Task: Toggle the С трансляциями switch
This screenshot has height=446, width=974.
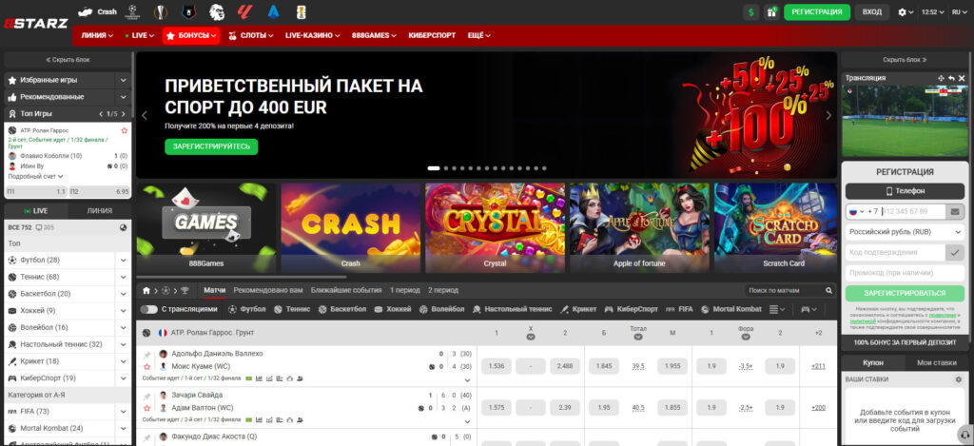Action: pos(149,309)
